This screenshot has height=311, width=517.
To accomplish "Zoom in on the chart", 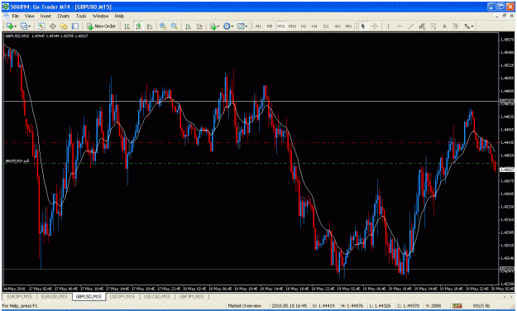I will tap(163, 26).
